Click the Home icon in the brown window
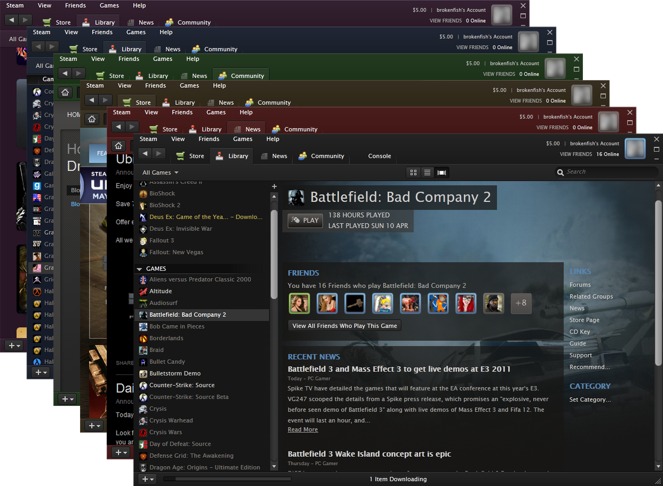Screen dimensions: 663x486 point(91,119)
